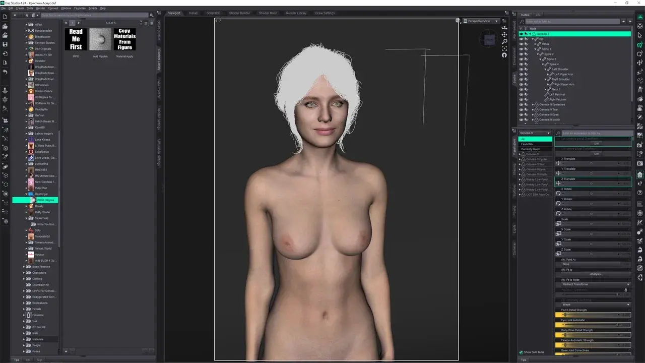Screen dimensions: 645x363
Task: Click the Undo arrow in left toolbar
Action: click(5, 72)
